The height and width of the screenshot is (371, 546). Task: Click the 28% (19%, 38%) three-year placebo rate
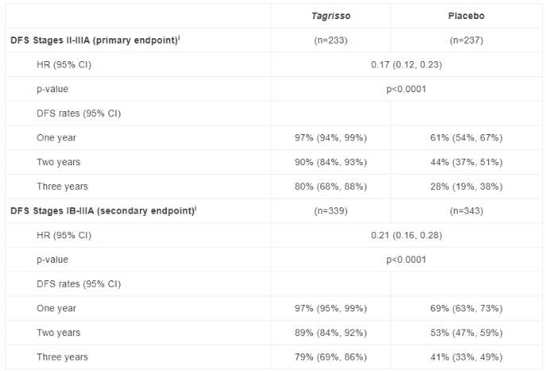[x=467, y=187]
